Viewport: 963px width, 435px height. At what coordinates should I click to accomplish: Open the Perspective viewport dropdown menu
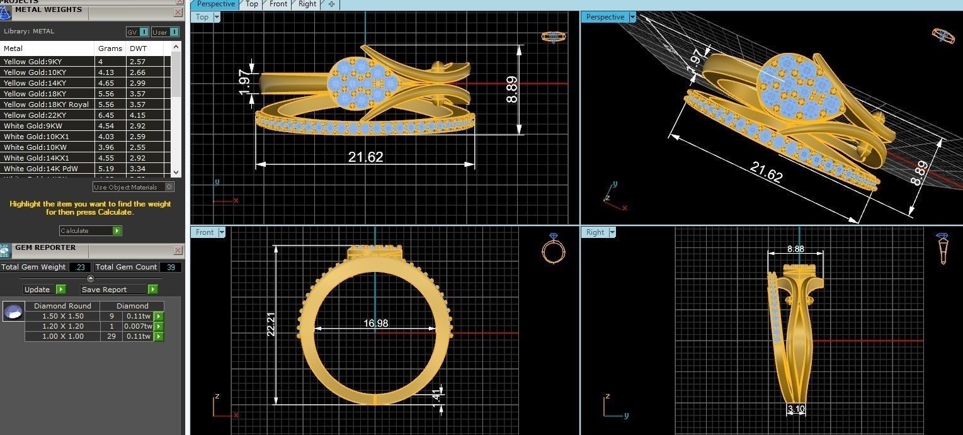pyautogui.click(x=632, y=17)
